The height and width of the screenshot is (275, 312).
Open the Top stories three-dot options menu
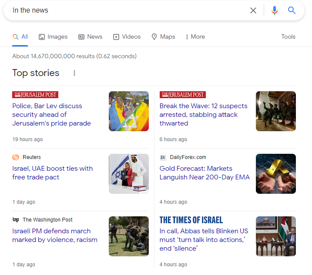[74, 73]
